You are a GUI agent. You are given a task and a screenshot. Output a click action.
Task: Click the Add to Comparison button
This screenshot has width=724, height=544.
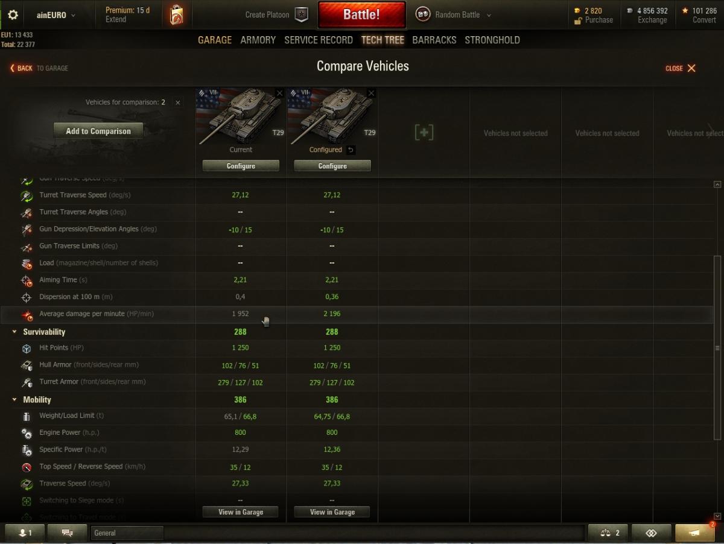coord(98,131)
